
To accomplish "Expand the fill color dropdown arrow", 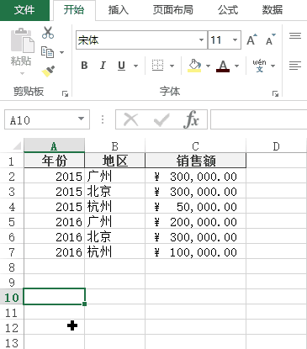I will [x=208, y=66].
